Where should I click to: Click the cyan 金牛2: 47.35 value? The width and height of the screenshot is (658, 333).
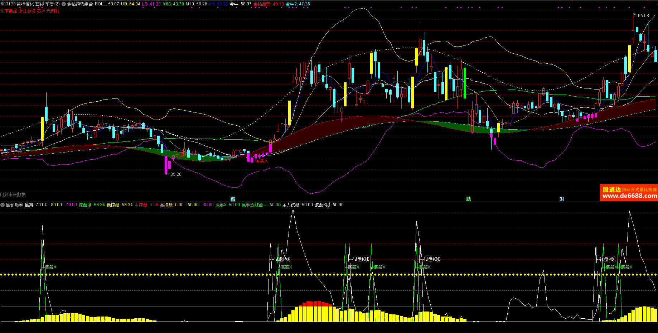[x=297, y=4]
